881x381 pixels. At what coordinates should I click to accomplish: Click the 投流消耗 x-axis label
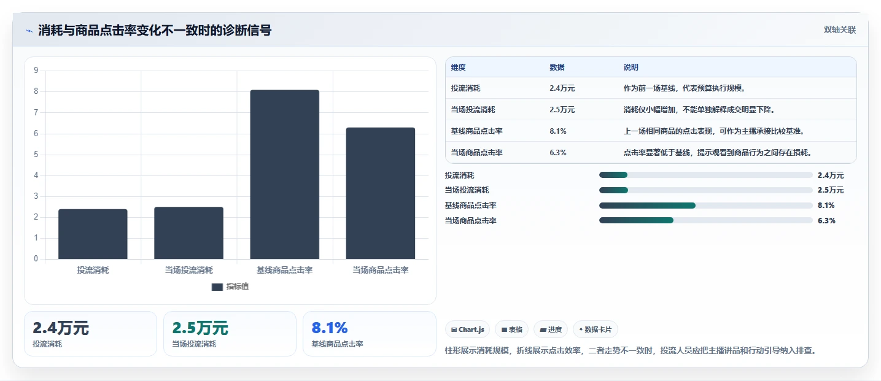(x=93, y=270)
